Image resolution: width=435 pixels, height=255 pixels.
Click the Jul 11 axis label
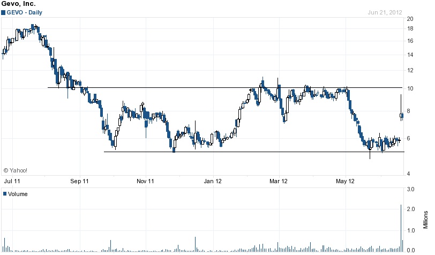pyautogui.click(x=12, y=181)
